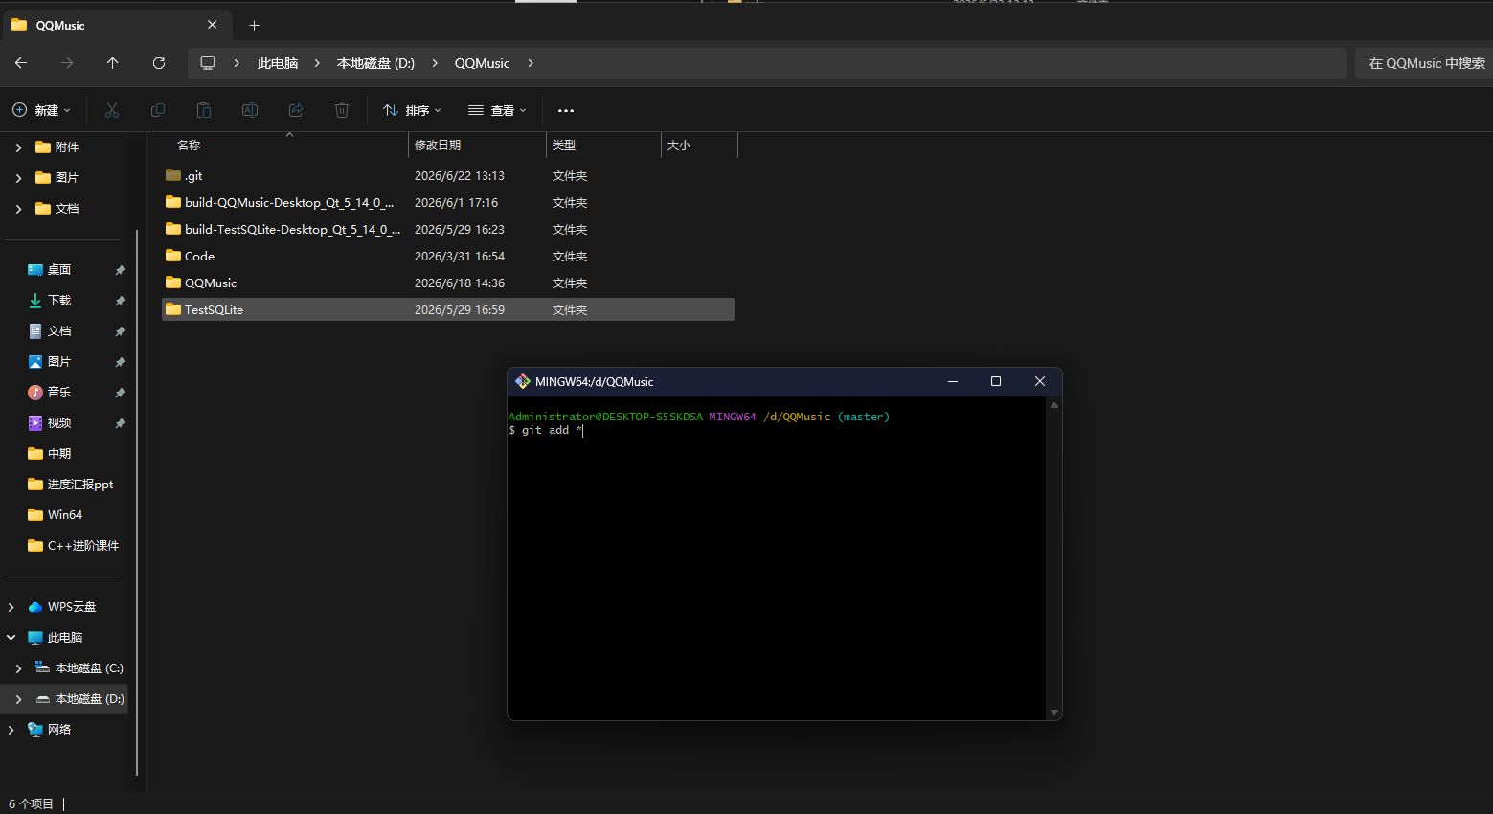Expand the 附件 folder in sidebar
Image resolution: width=1493 pixels, height=814 pixels.
coord(18,147)
